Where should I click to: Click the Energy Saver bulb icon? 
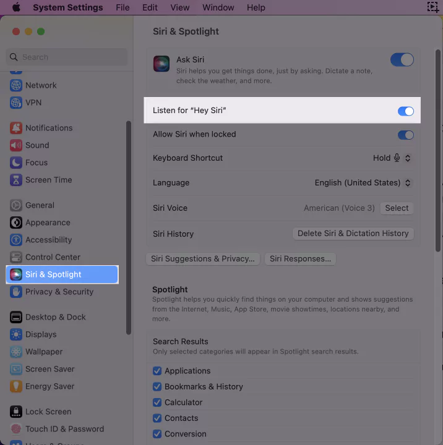16,386
